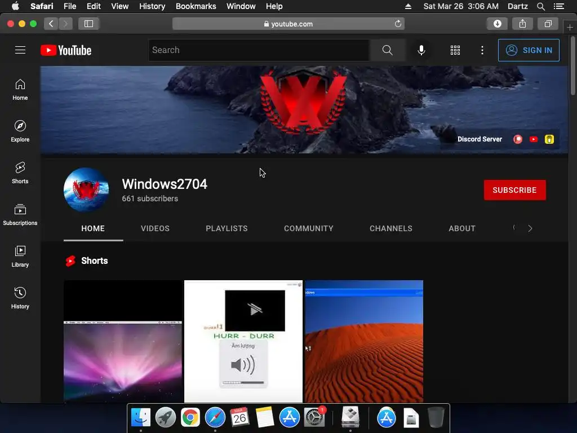The width and height of the screenshot is (577, 433).
Task: Click the SIGN IN button
Action: click(x=529, y=50)
